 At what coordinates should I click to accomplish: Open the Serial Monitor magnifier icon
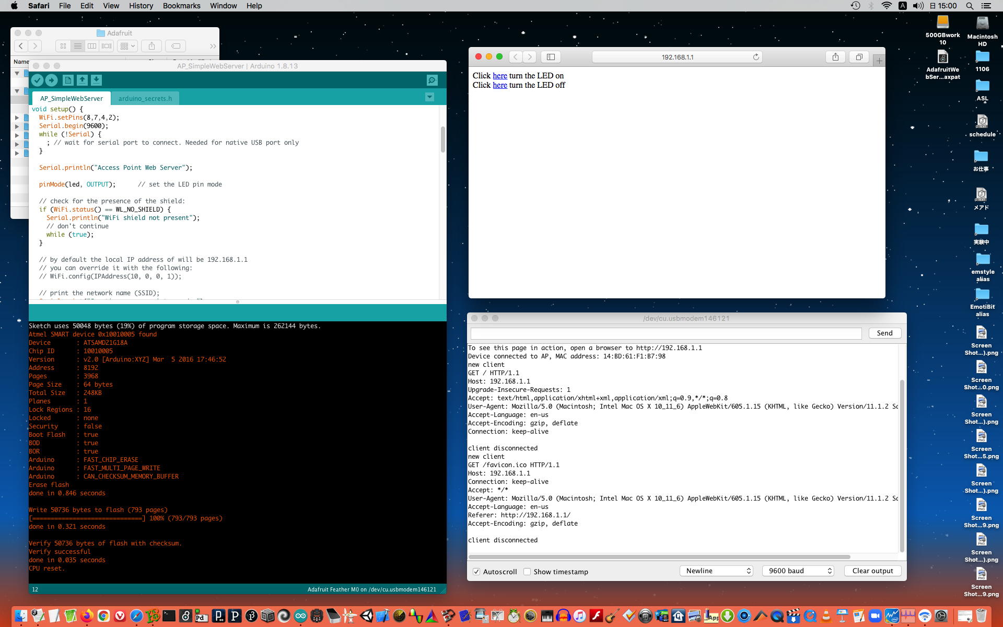tap(432, 80)
